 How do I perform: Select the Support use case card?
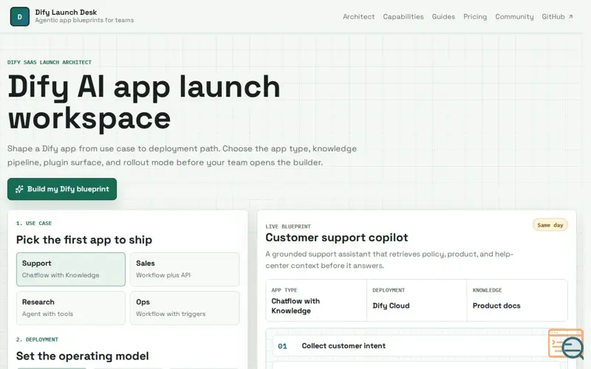coord(71,269)
